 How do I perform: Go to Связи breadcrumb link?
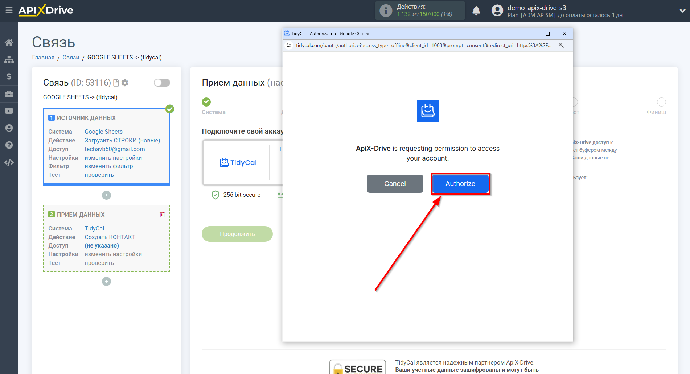tap(71, 58)
